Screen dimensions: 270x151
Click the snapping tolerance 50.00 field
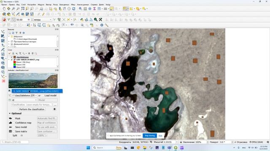(23, 20)
